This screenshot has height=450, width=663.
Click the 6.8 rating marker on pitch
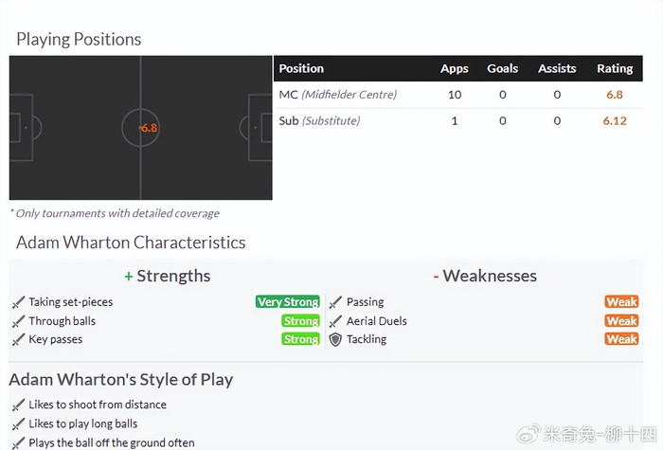[x=148, y=128]
